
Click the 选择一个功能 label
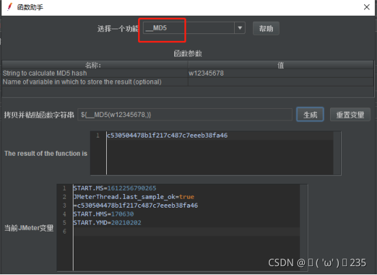118,29
